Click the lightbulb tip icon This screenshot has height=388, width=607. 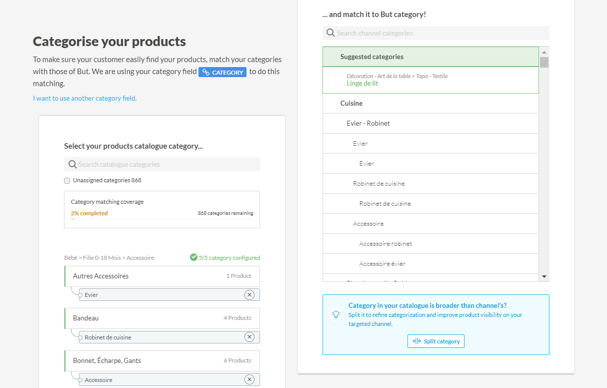[336, 314]
